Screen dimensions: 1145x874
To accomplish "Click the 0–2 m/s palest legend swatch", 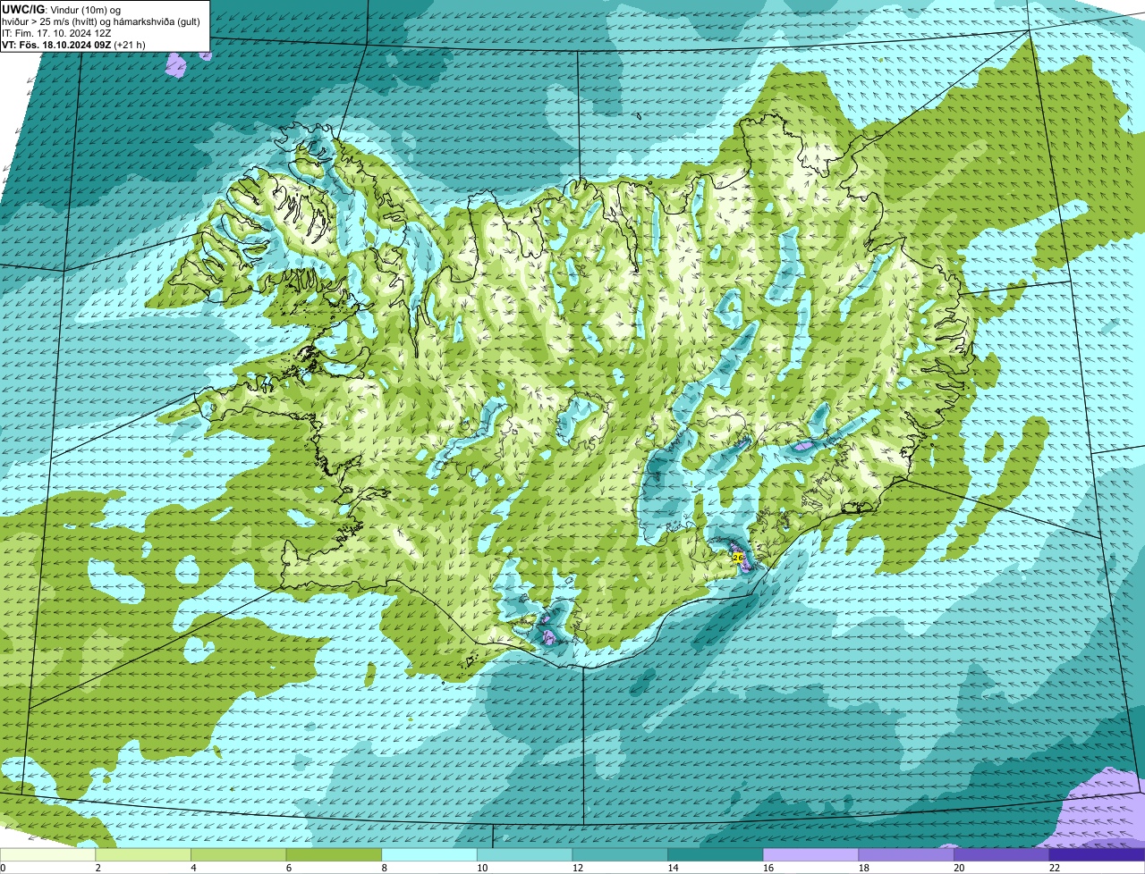I will 47,854.
